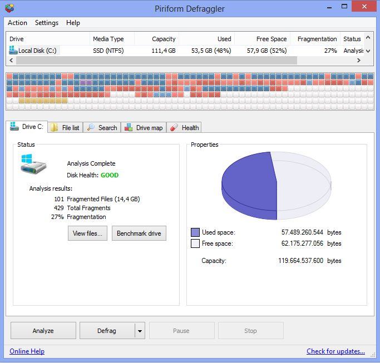Click the horizontal scrollbar thumb in drive list
Image resolution: width=380 pixels, height=363 pixels.
coord(156,60)
